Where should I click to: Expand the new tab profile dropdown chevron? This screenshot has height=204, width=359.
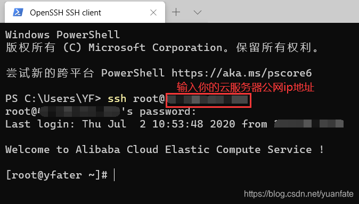198,12
